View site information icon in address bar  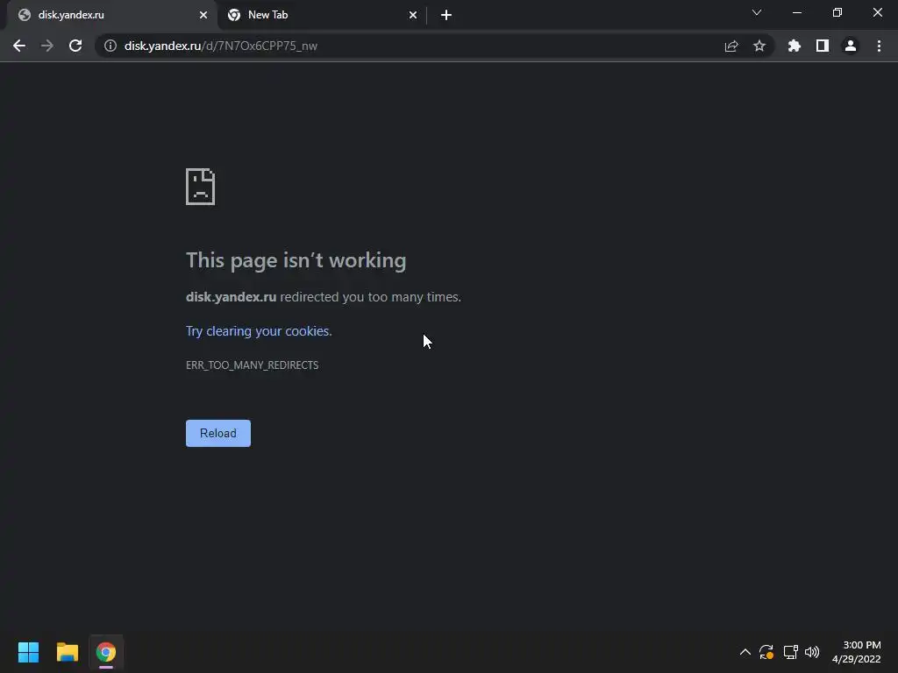click(x=110, y=46)
